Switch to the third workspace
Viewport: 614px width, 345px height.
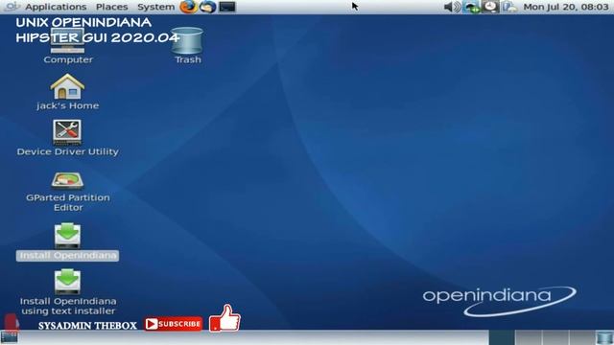click(x=555, y=337)
